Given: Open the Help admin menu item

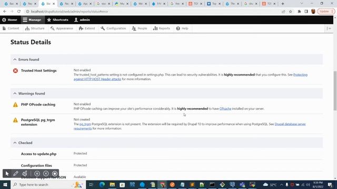Looking at the screenshot, I should [x=182, y=28].
